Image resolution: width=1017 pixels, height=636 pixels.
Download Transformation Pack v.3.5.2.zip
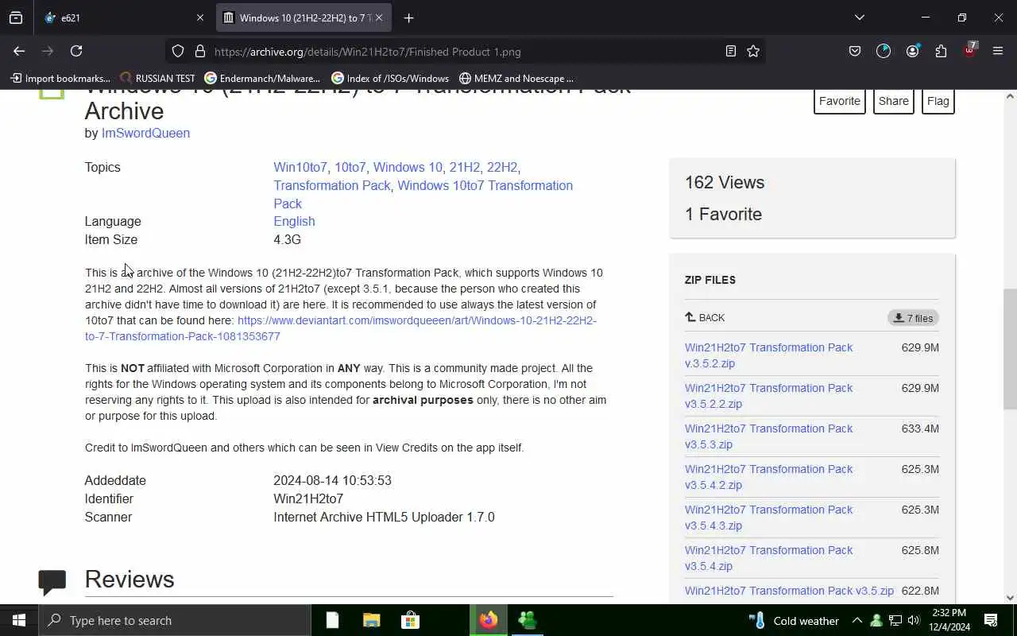(768, 355)
